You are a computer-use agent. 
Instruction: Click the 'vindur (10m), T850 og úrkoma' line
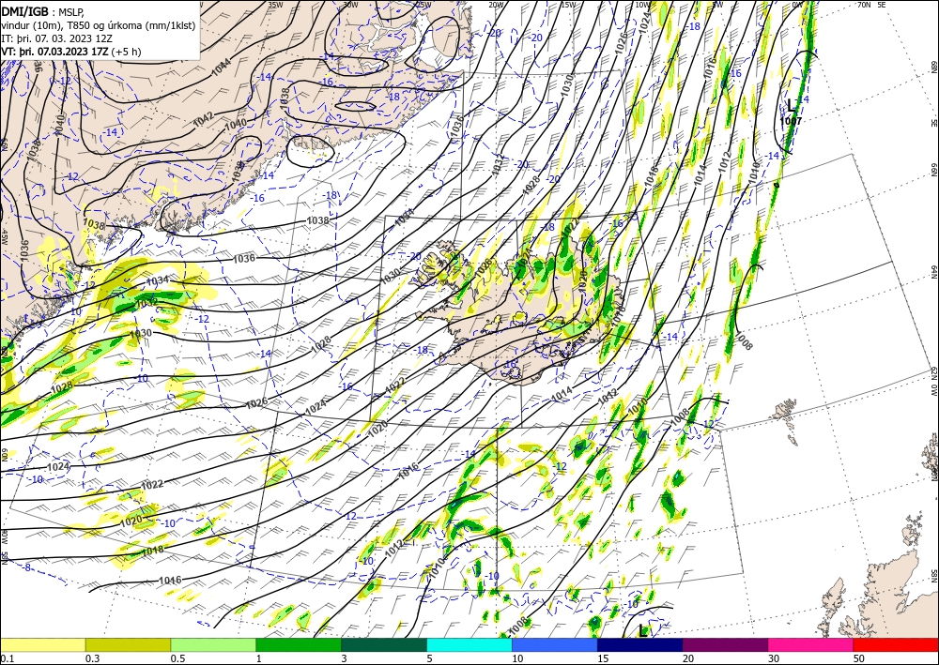coord(99,25)
